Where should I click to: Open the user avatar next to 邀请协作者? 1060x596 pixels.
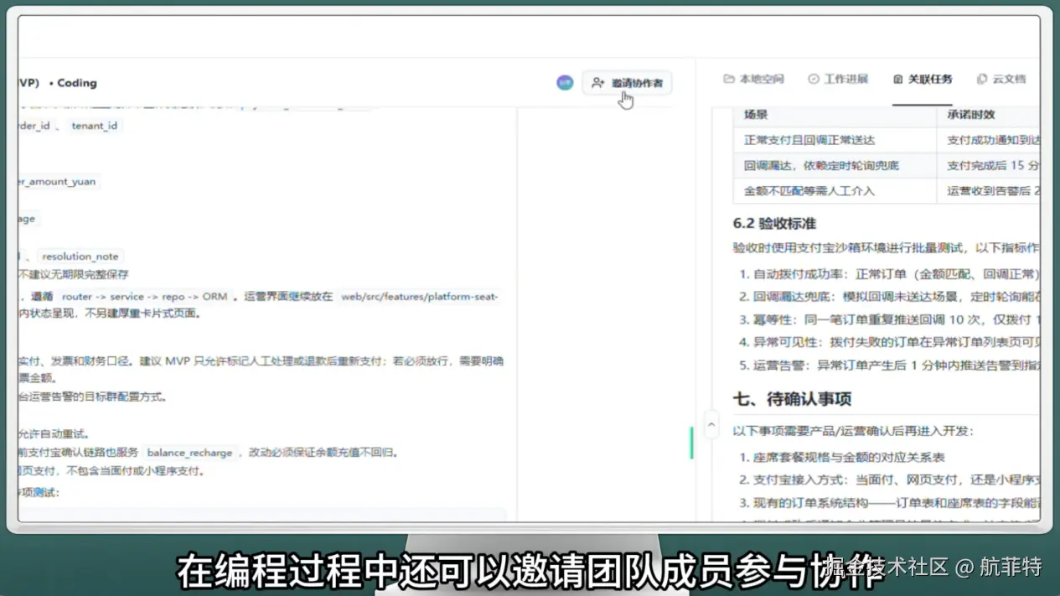click(565, 83)
